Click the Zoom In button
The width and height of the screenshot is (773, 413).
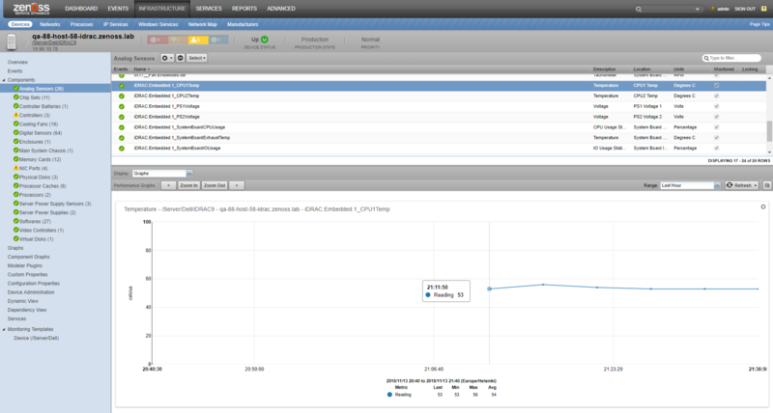[188, 185]
